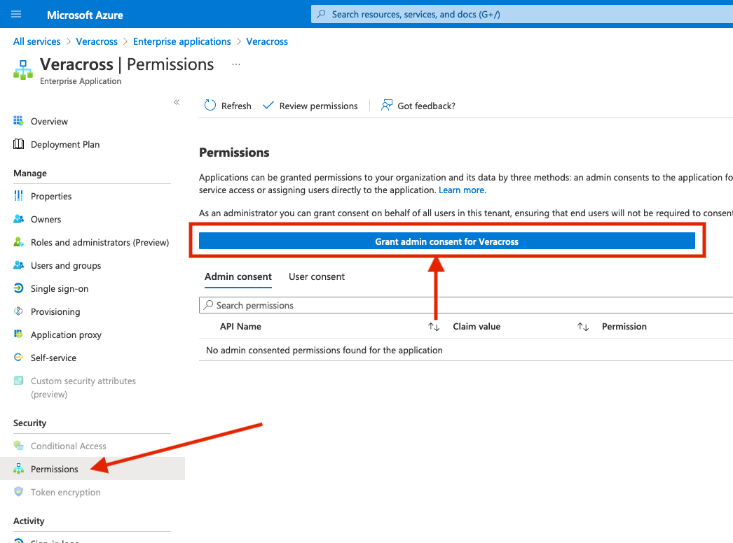This screenshot has height=543, width=733.
Task: Refresh the permissions list
Action: (227, 106)
